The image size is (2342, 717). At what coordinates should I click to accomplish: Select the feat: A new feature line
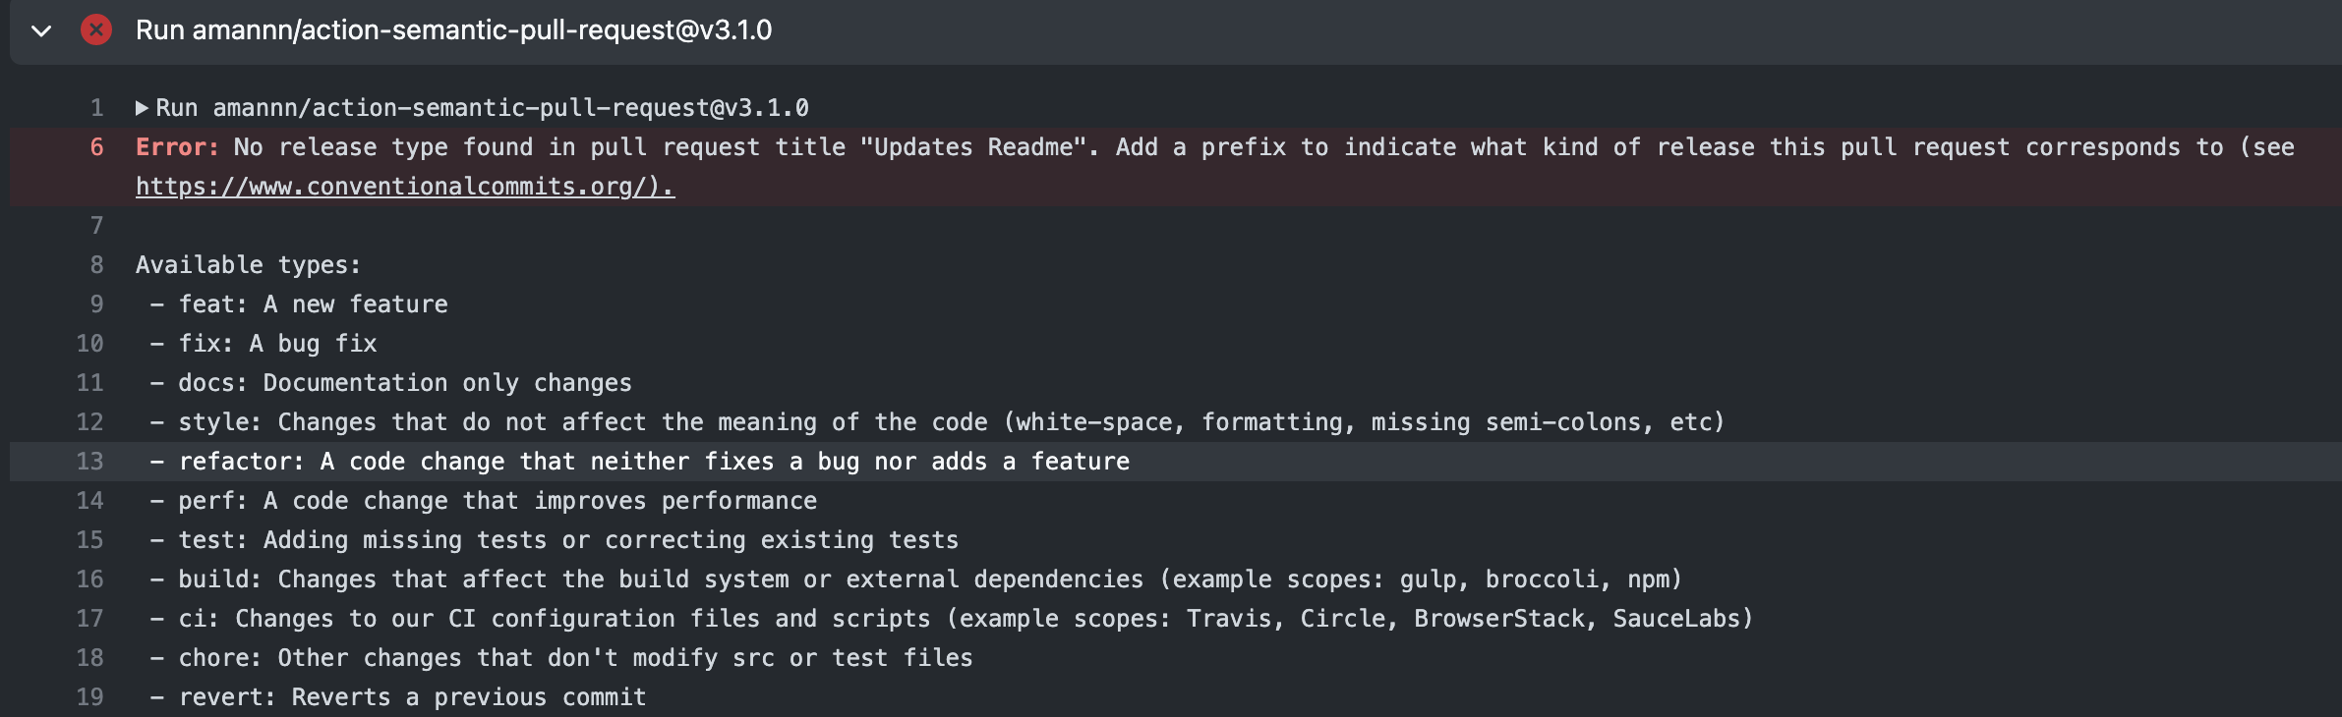pos(295,303)
